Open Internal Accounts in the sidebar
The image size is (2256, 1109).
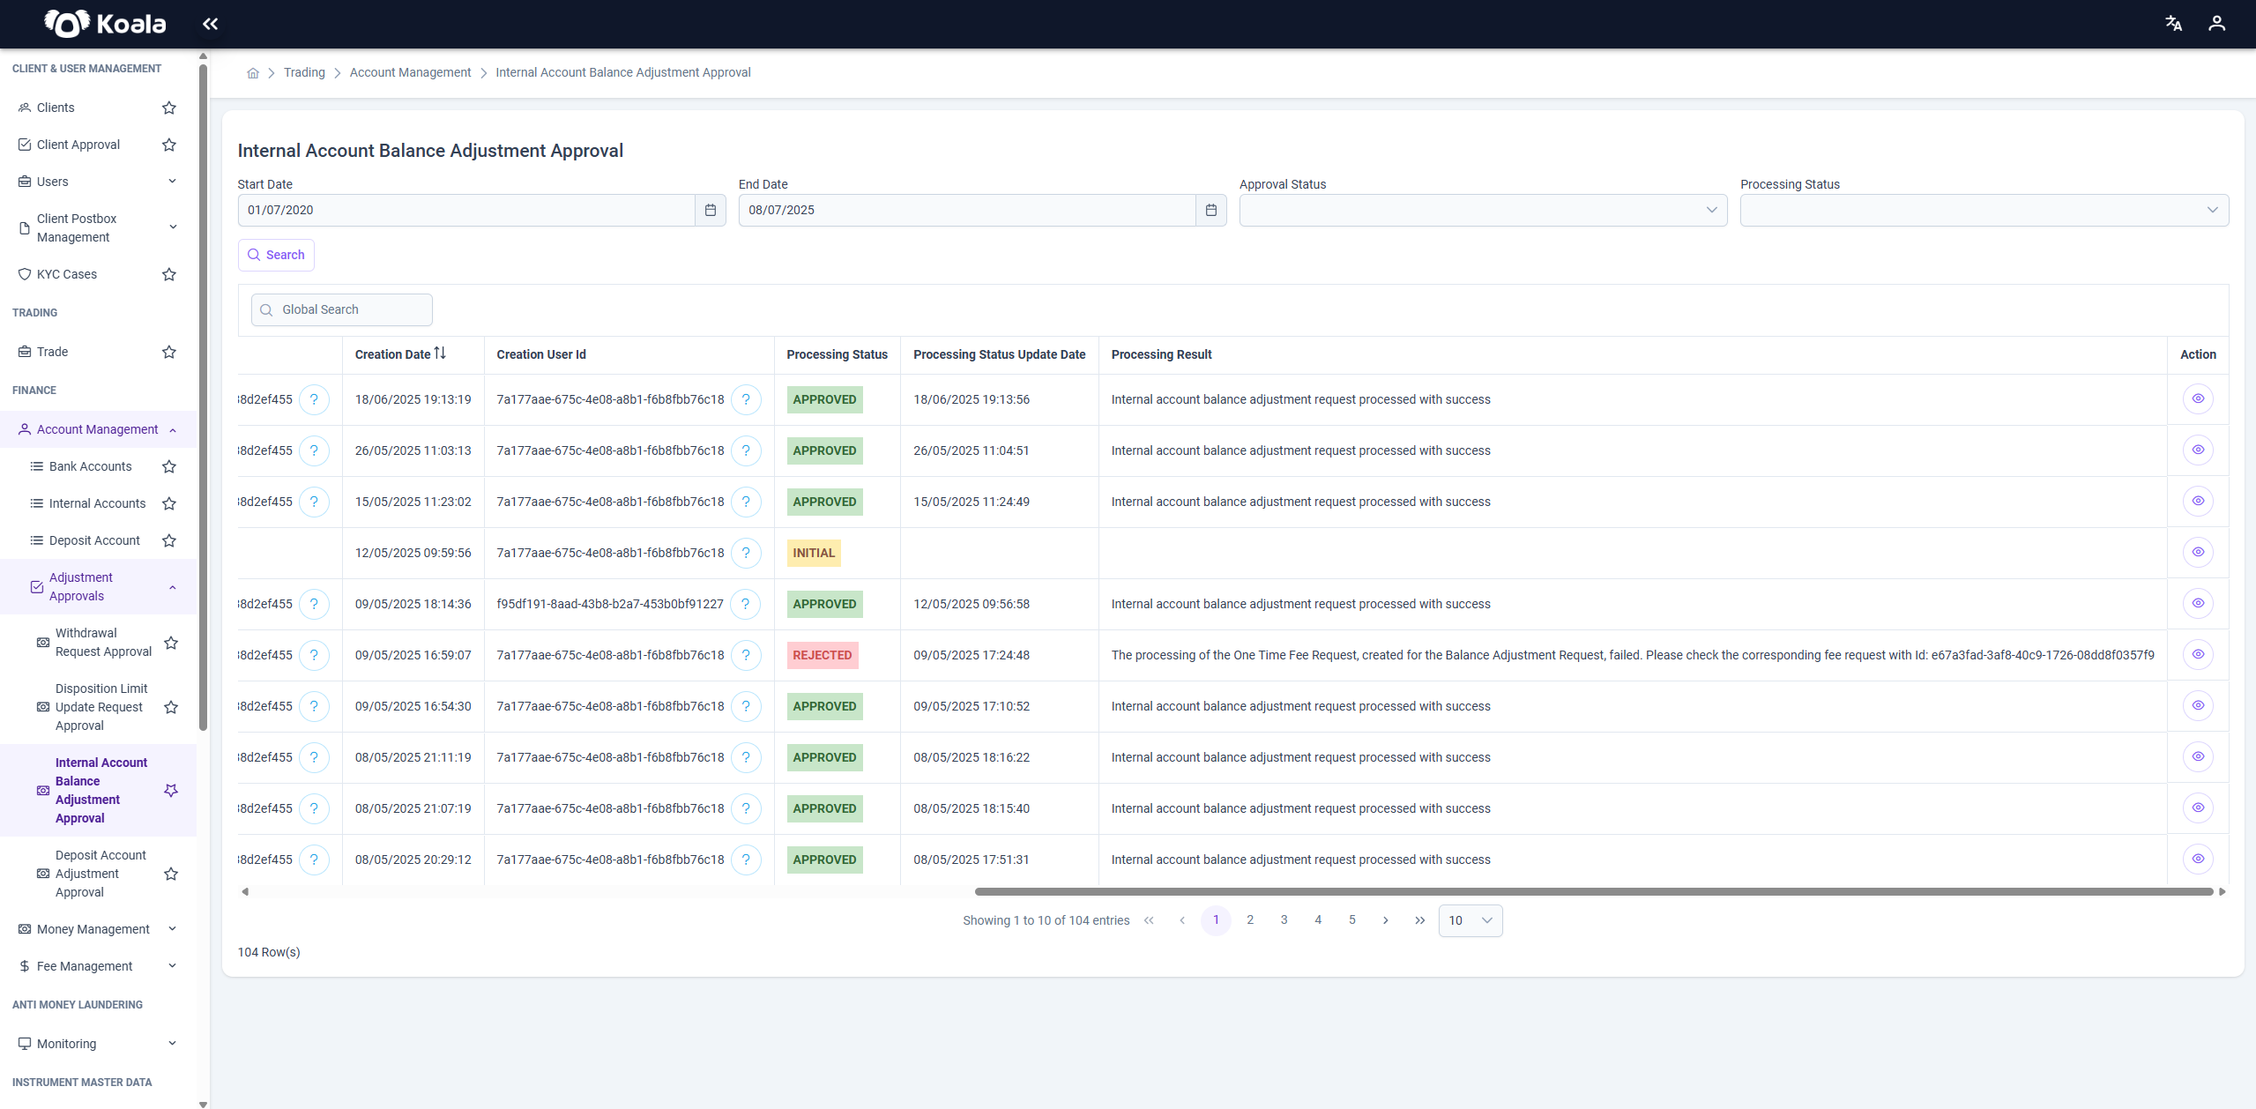97,503
